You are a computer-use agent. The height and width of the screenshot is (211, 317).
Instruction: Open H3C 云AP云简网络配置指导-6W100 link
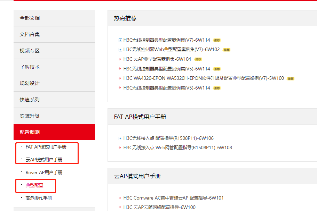[x=159, y=207]
